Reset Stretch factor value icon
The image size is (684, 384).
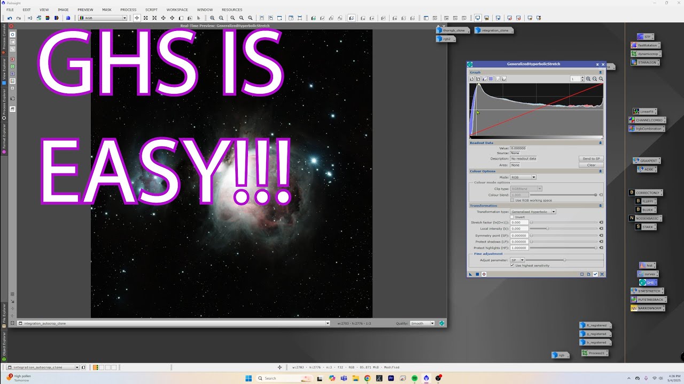coord(601,222)
